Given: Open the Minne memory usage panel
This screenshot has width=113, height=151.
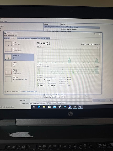Looking at the screenshot, I should click(x=19, y=50).
